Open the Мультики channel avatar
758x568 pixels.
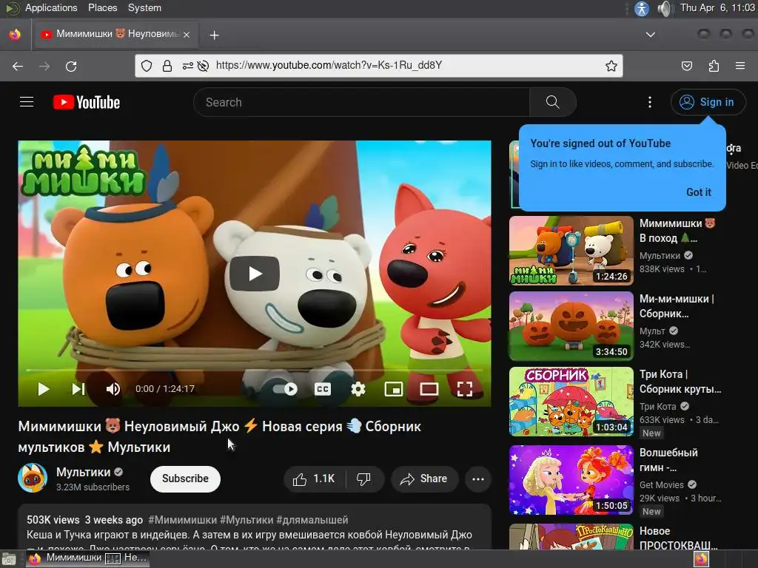[x=33, y=478]
